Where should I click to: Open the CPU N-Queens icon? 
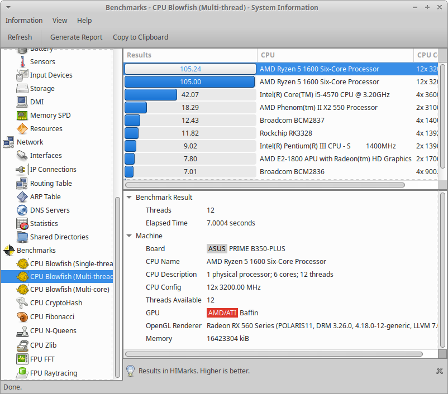tap(22, 331)
